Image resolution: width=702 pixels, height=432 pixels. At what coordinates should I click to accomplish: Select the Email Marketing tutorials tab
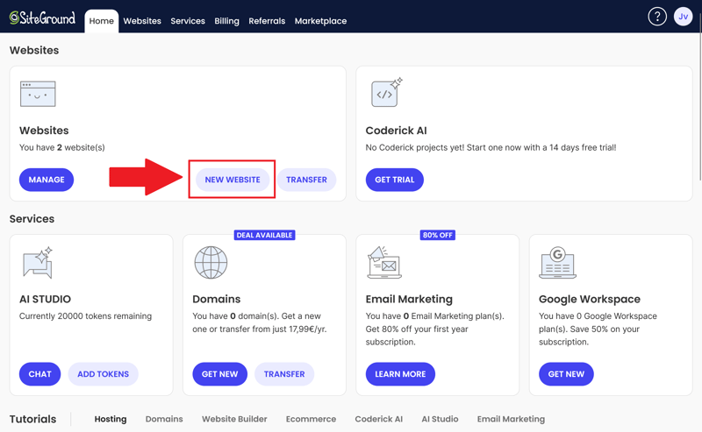[x=512, y=419]
